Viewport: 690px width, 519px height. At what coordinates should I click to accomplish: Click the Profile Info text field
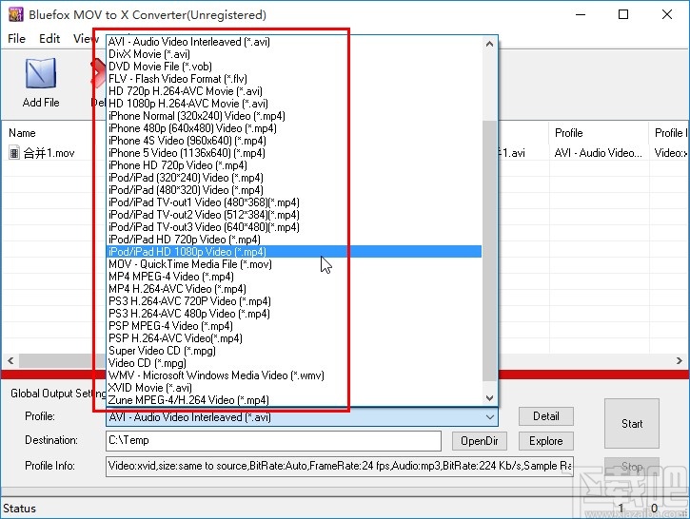340,466
